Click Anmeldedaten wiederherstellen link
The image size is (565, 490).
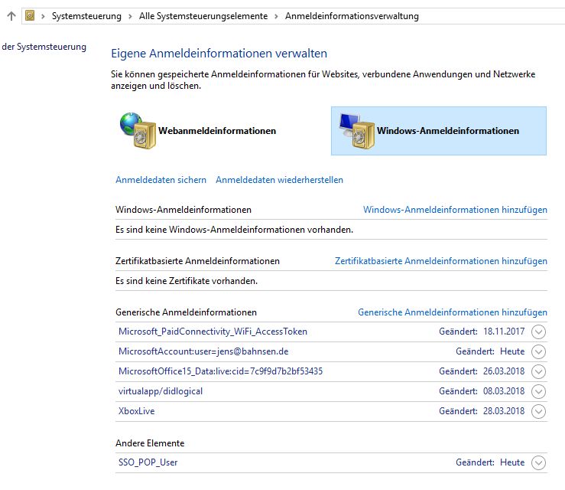[279, 180]
